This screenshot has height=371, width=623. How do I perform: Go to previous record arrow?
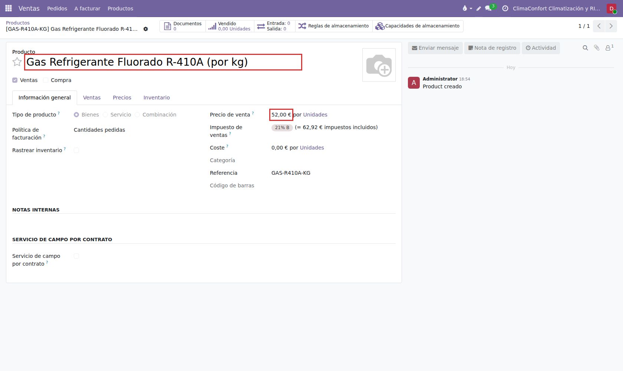(599, 26)
